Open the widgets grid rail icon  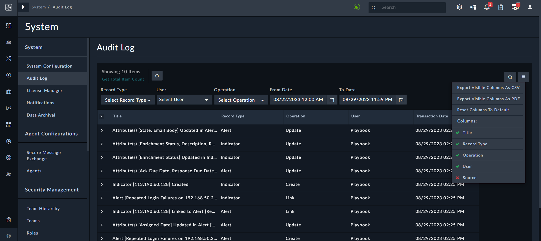pos(9,124)
